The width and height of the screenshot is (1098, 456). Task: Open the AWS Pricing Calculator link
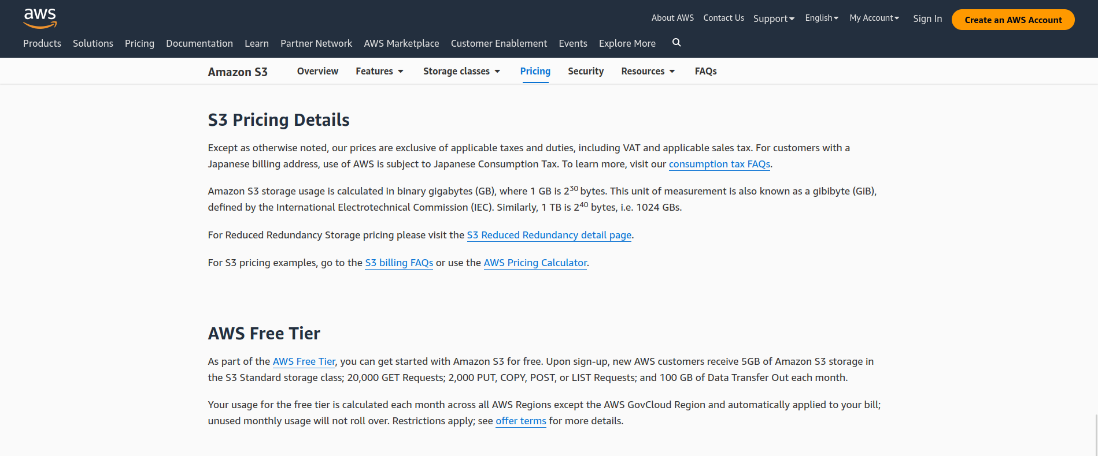(535, 263)
